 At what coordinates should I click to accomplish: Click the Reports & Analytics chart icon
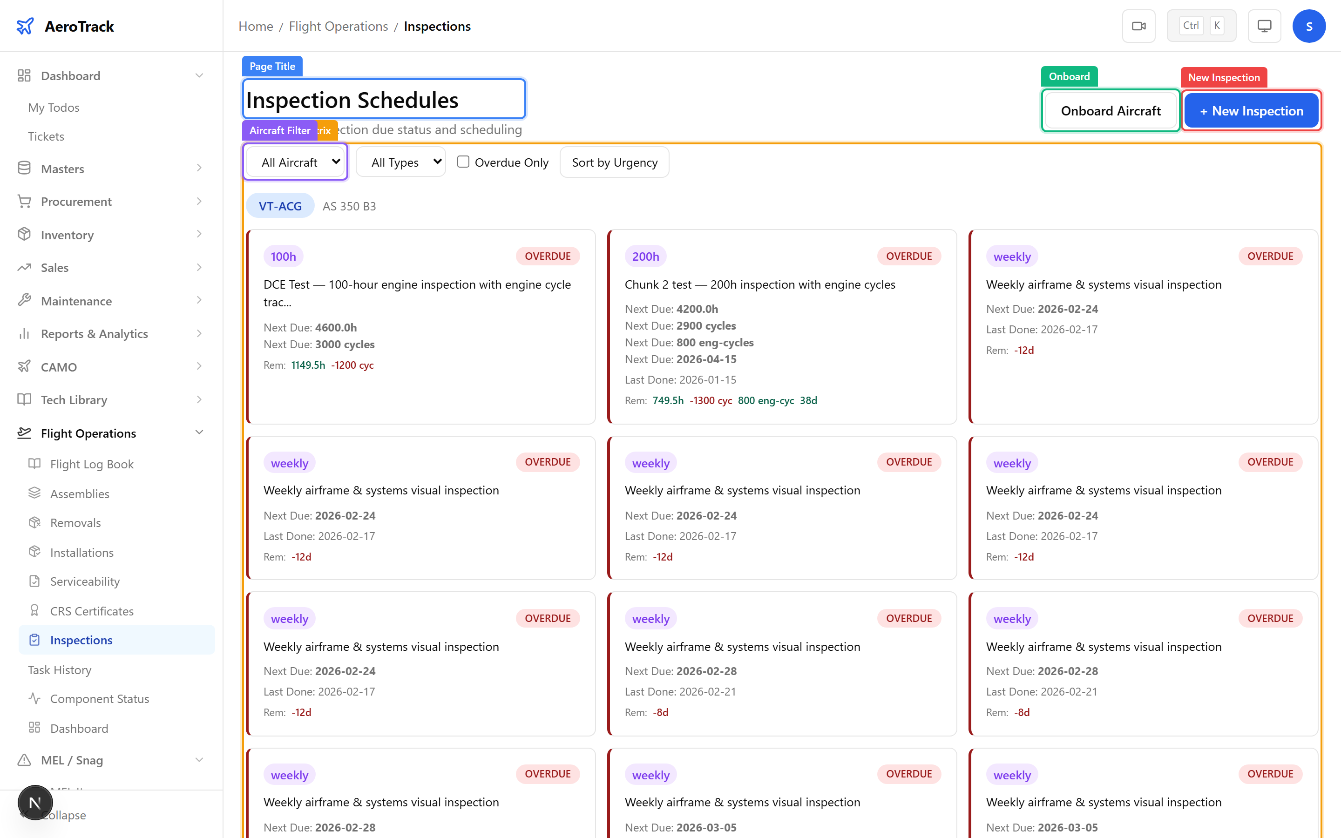point(24,334)
